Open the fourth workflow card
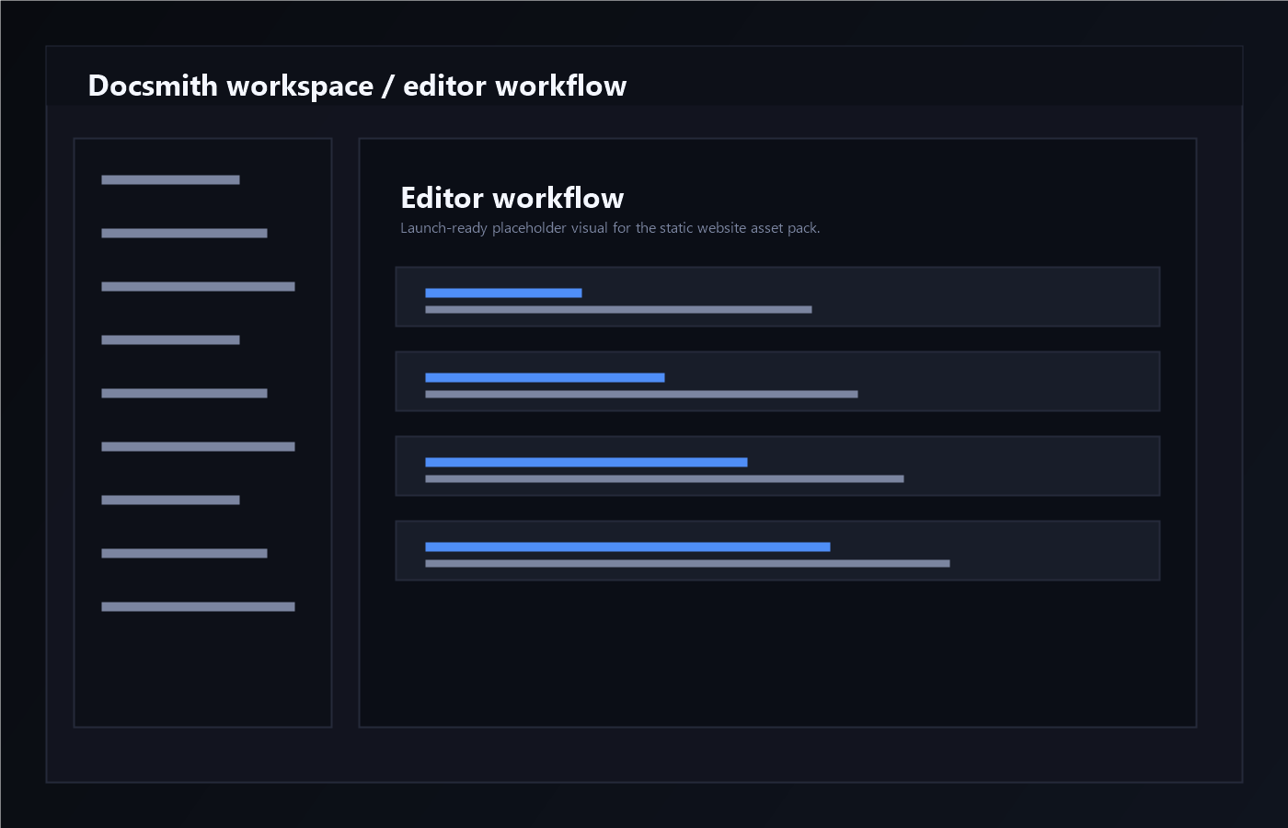The width and height of the screenshot is (1288, 828). pos(777,550)
